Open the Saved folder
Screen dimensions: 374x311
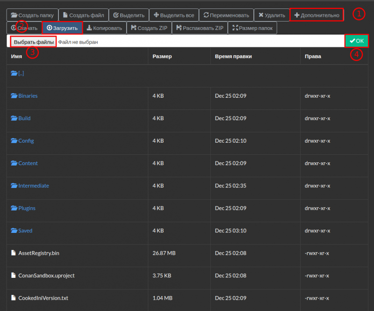coord(25,231)
